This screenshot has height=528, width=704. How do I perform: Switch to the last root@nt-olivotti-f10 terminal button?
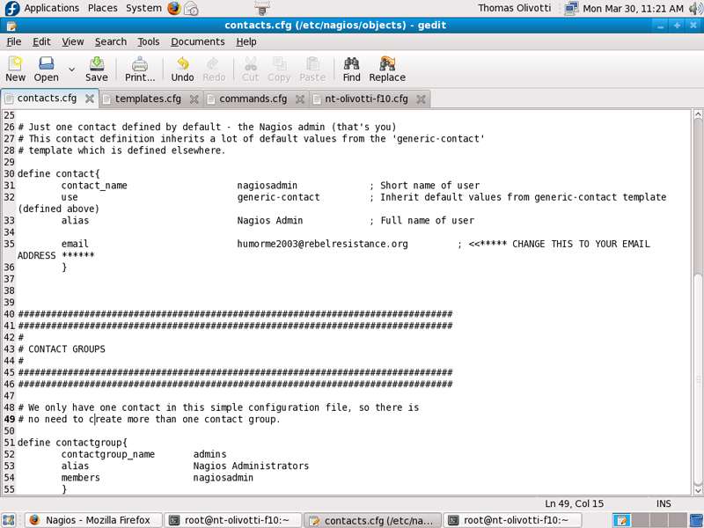(x=512, y=520)
